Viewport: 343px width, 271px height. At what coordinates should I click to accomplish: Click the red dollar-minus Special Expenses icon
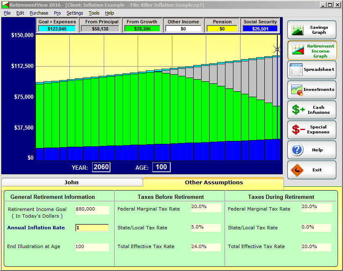click(298, 130)
